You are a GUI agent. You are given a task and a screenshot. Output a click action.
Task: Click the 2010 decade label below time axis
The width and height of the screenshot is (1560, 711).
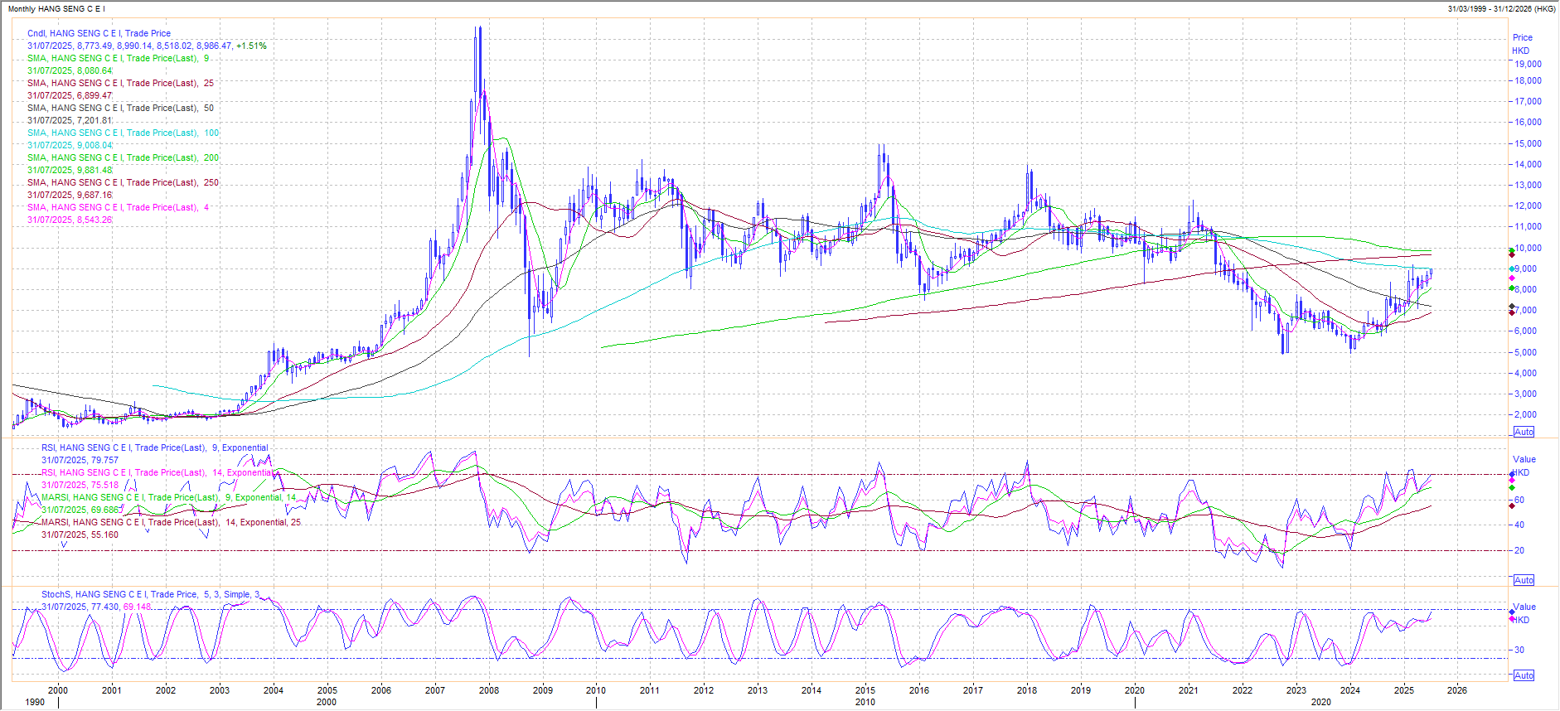pyautogui.click(x=865, y=703)
